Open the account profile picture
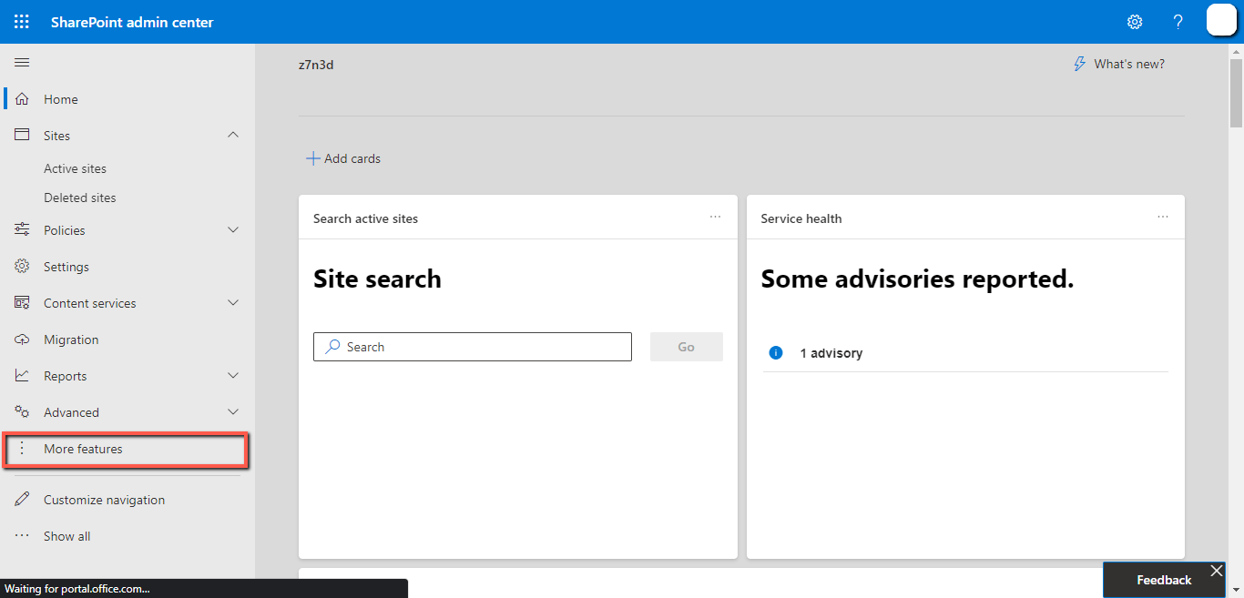 tap(1221, 21)
